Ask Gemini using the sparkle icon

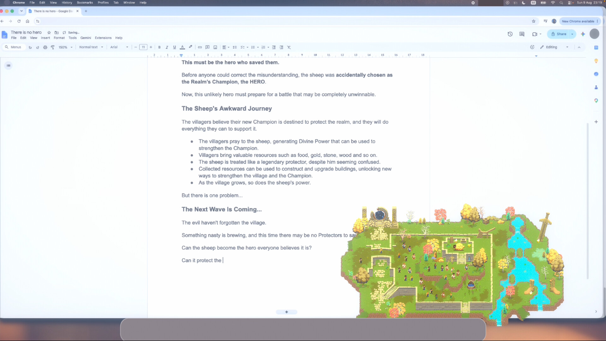coord(583,34)
